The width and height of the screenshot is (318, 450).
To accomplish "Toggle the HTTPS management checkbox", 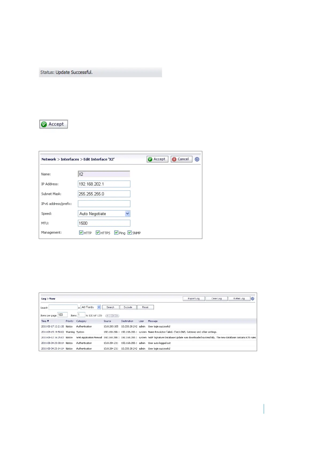I will (x=98, y=232).
